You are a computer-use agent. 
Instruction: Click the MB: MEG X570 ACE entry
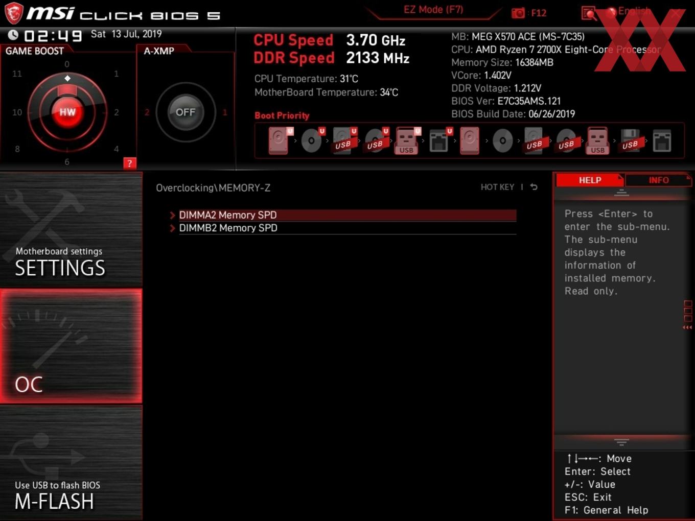518,36
